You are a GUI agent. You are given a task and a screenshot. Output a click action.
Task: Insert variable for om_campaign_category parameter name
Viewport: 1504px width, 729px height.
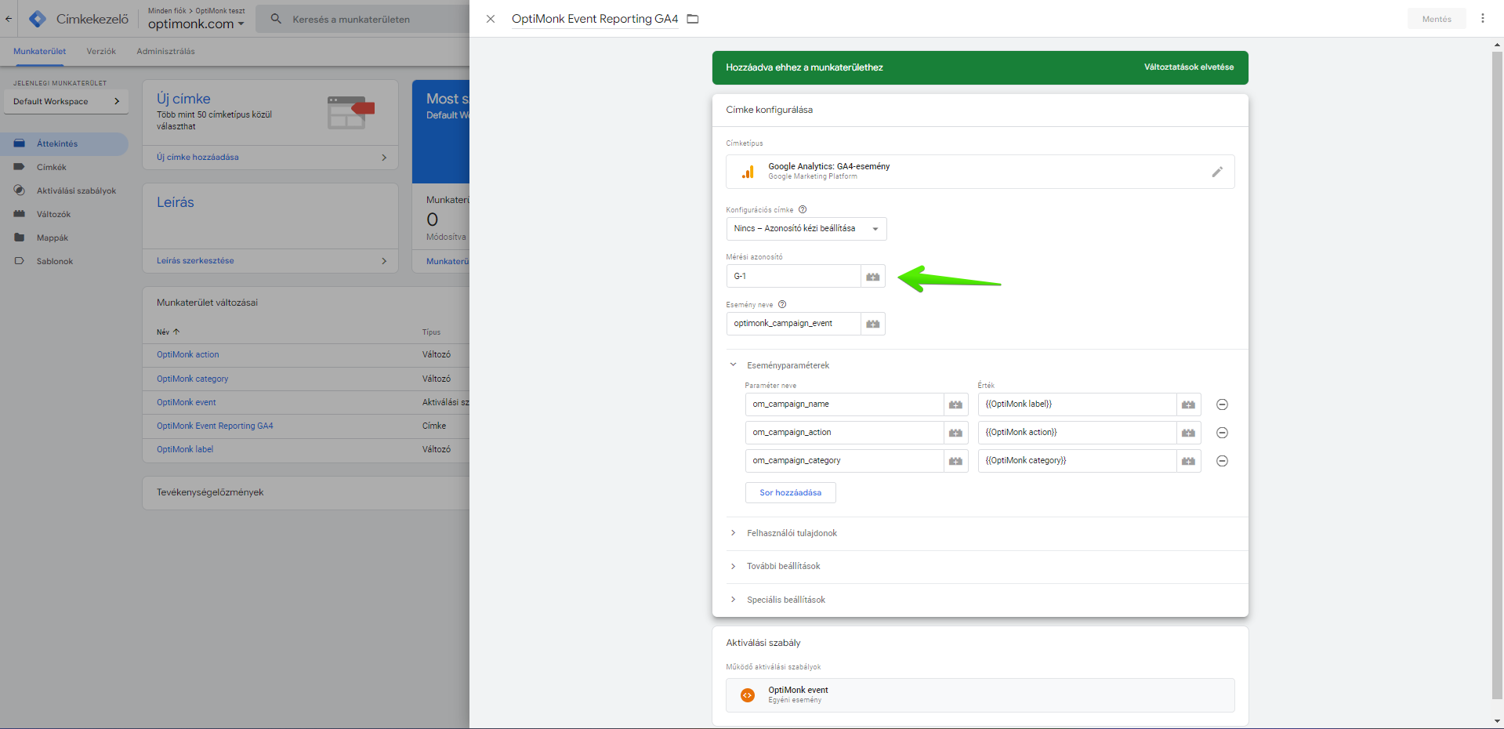[x=956, y=461]
